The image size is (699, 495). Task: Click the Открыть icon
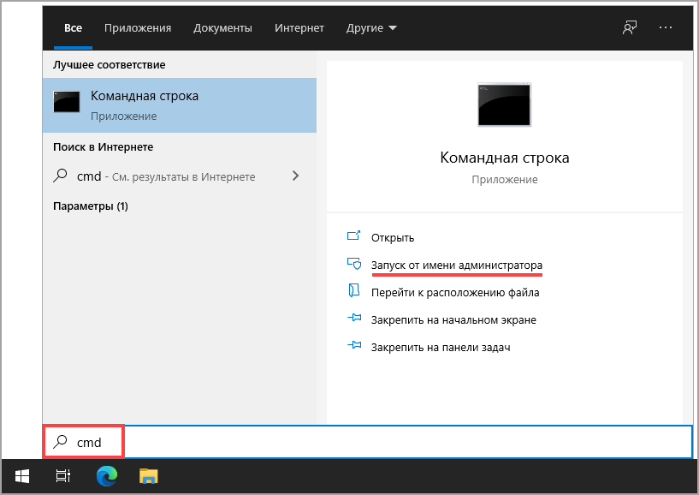point(353,236)
